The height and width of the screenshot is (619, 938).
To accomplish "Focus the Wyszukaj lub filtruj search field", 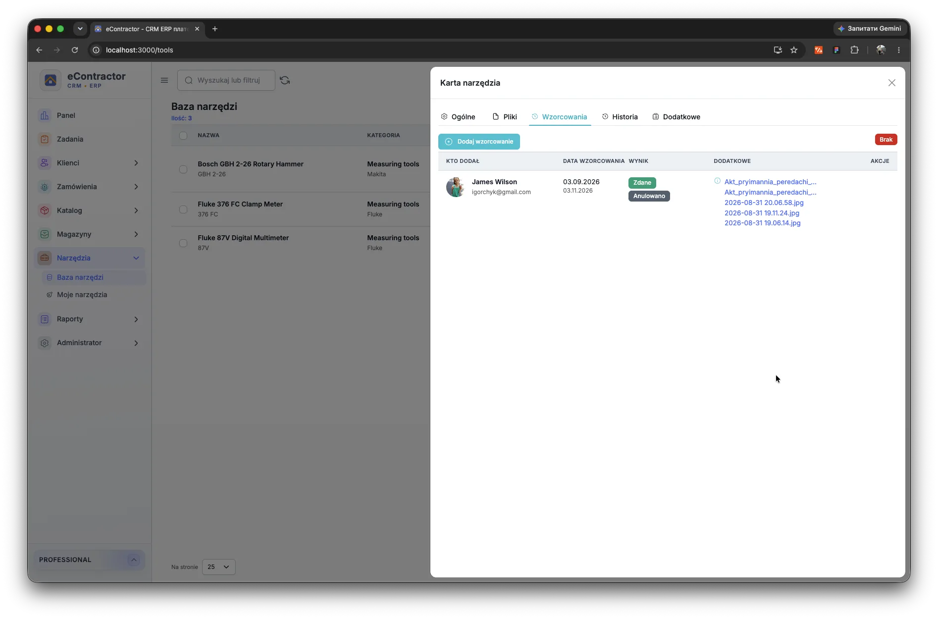I will (226, 80).
